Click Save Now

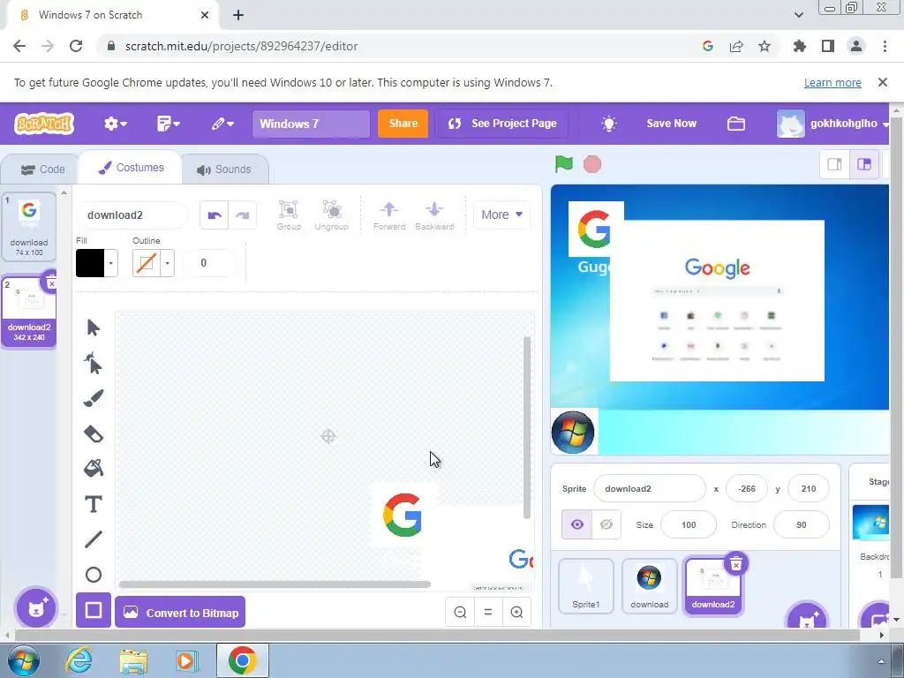pos(672,124)
